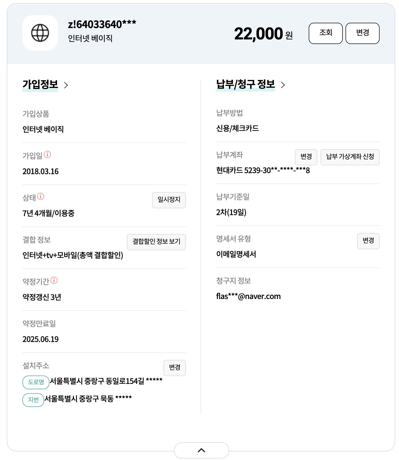Click 변경 for the installation address
Screen dimensions: 399x460
[x=175, y=368]
